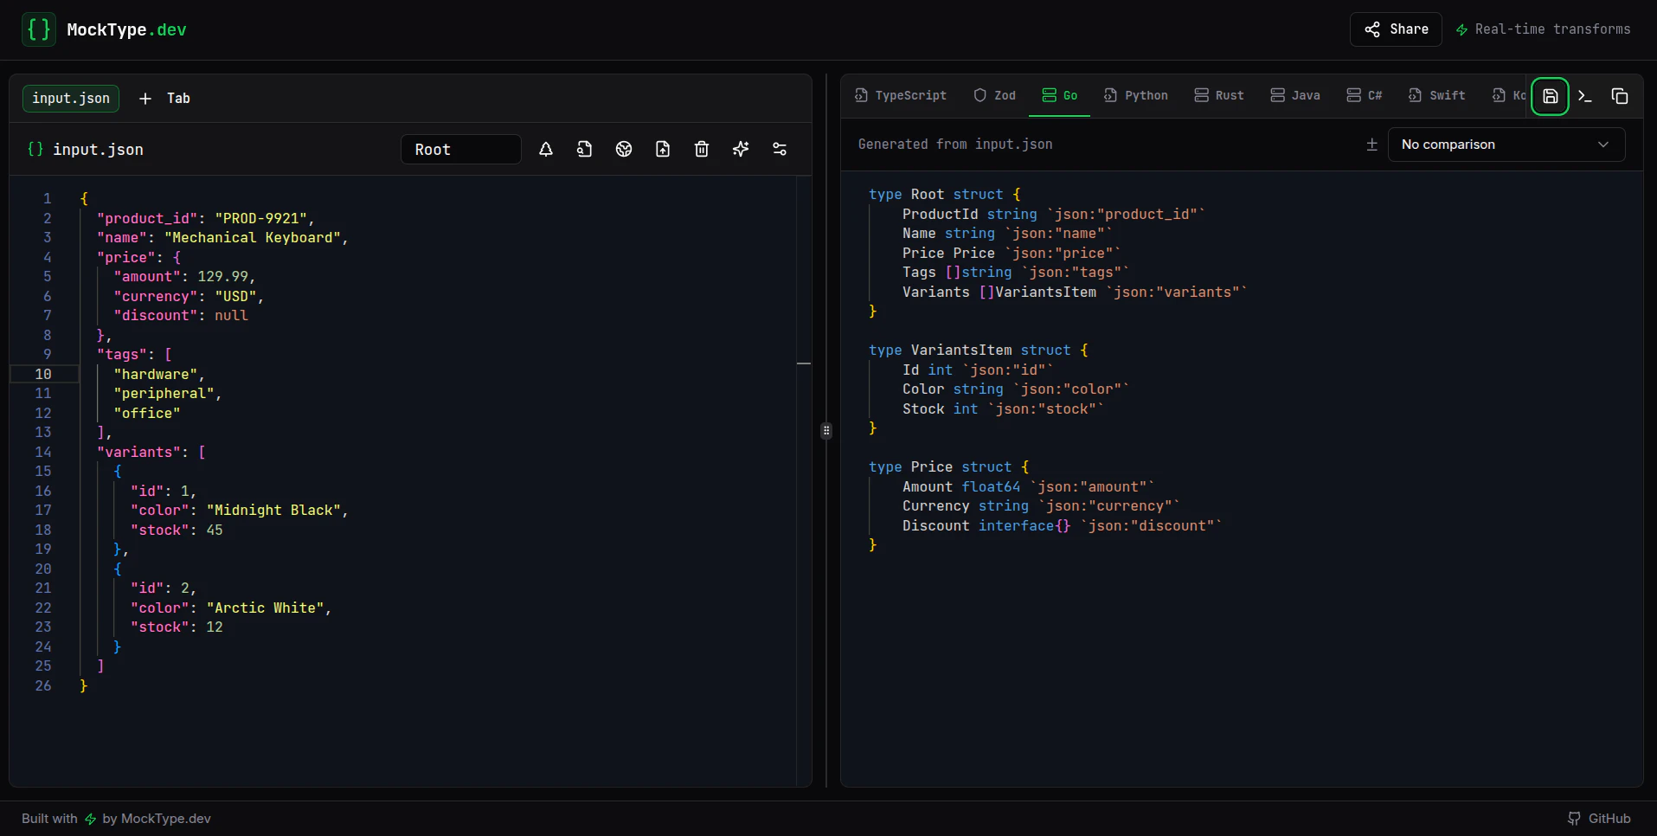The height and width of the screenshot is (836, 1657).
Task: Open the file search icon in the toolbar
Action: pyautogui.click(x=585, y=149)
